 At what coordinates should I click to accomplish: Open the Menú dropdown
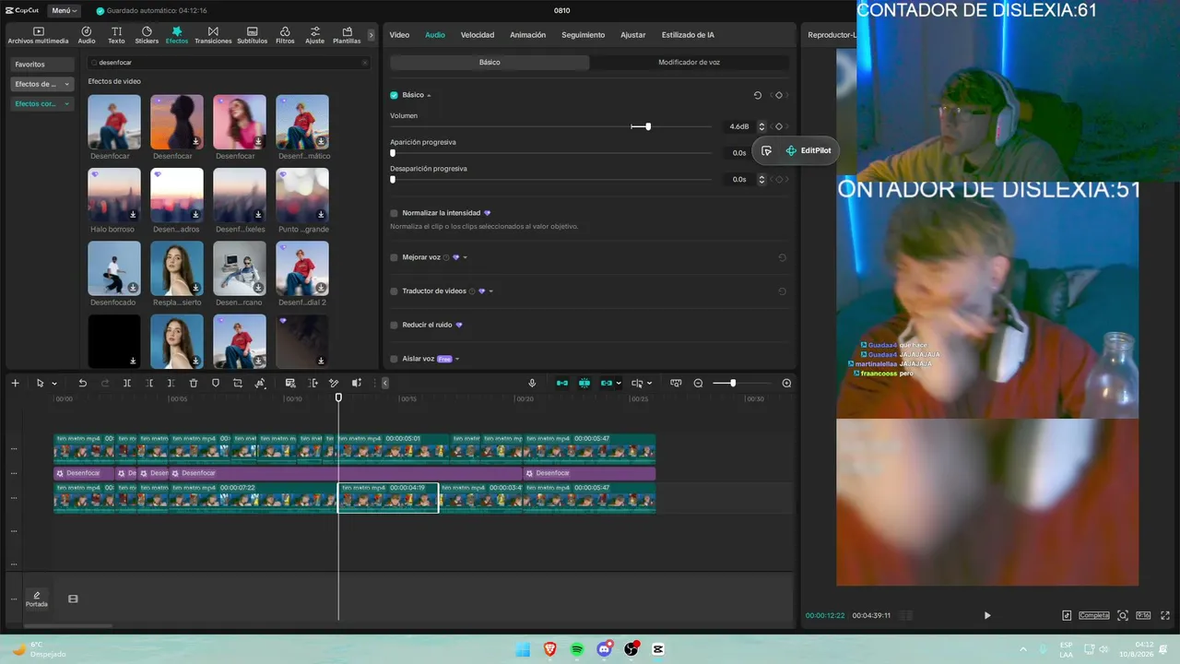click(x=64, y=10)
